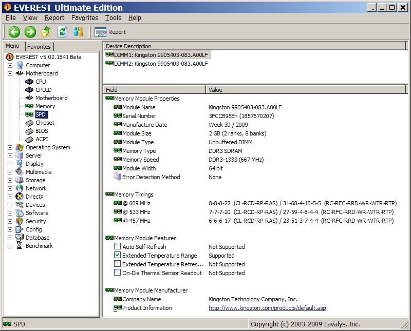
Task: Click the parent folder up-arrow icon
Action: 46,32
